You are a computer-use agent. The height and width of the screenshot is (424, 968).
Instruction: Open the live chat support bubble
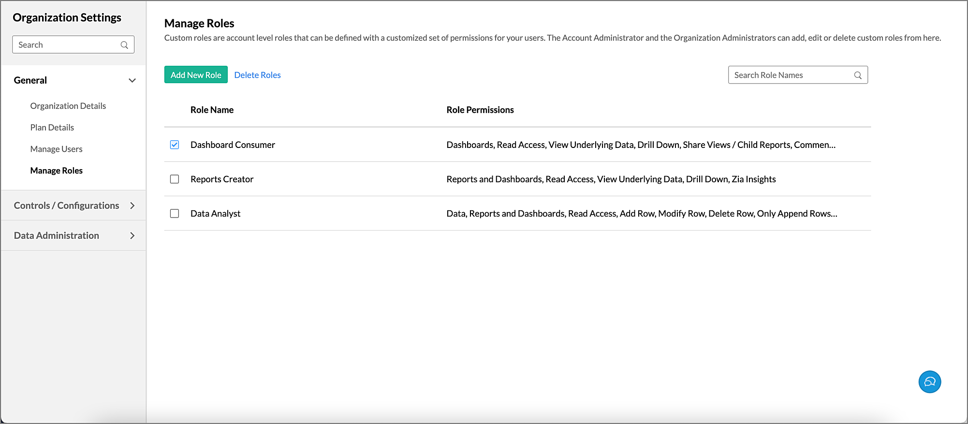pos(929,382)
